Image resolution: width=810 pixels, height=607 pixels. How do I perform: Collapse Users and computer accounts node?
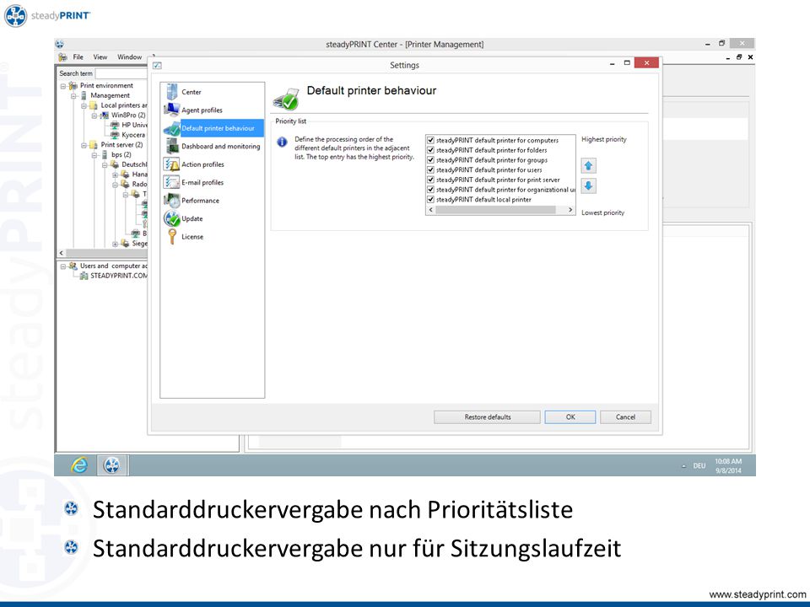63,266
